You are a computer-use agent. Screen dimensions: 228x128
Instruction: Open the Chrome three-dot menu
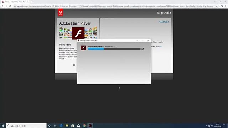tap(226, 6)
